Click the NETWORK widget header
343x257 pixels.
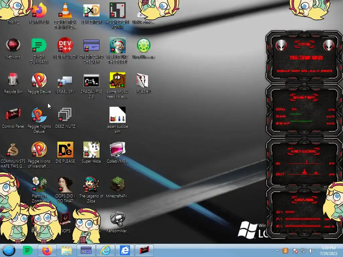[304, 151]
